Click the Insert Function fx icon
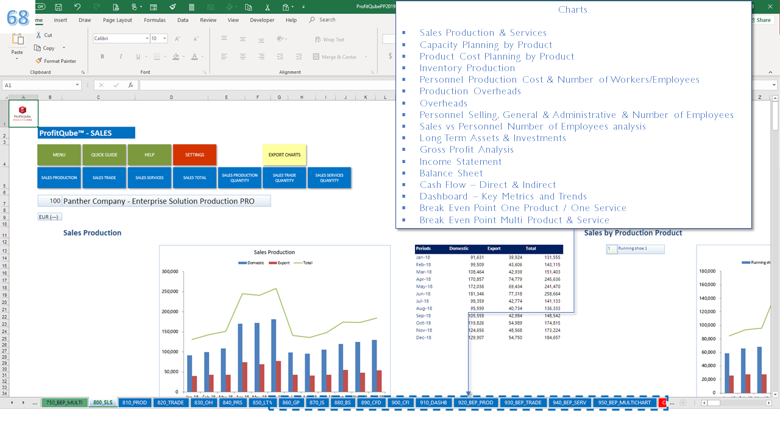The image size is (780, 438). [130, 85]
